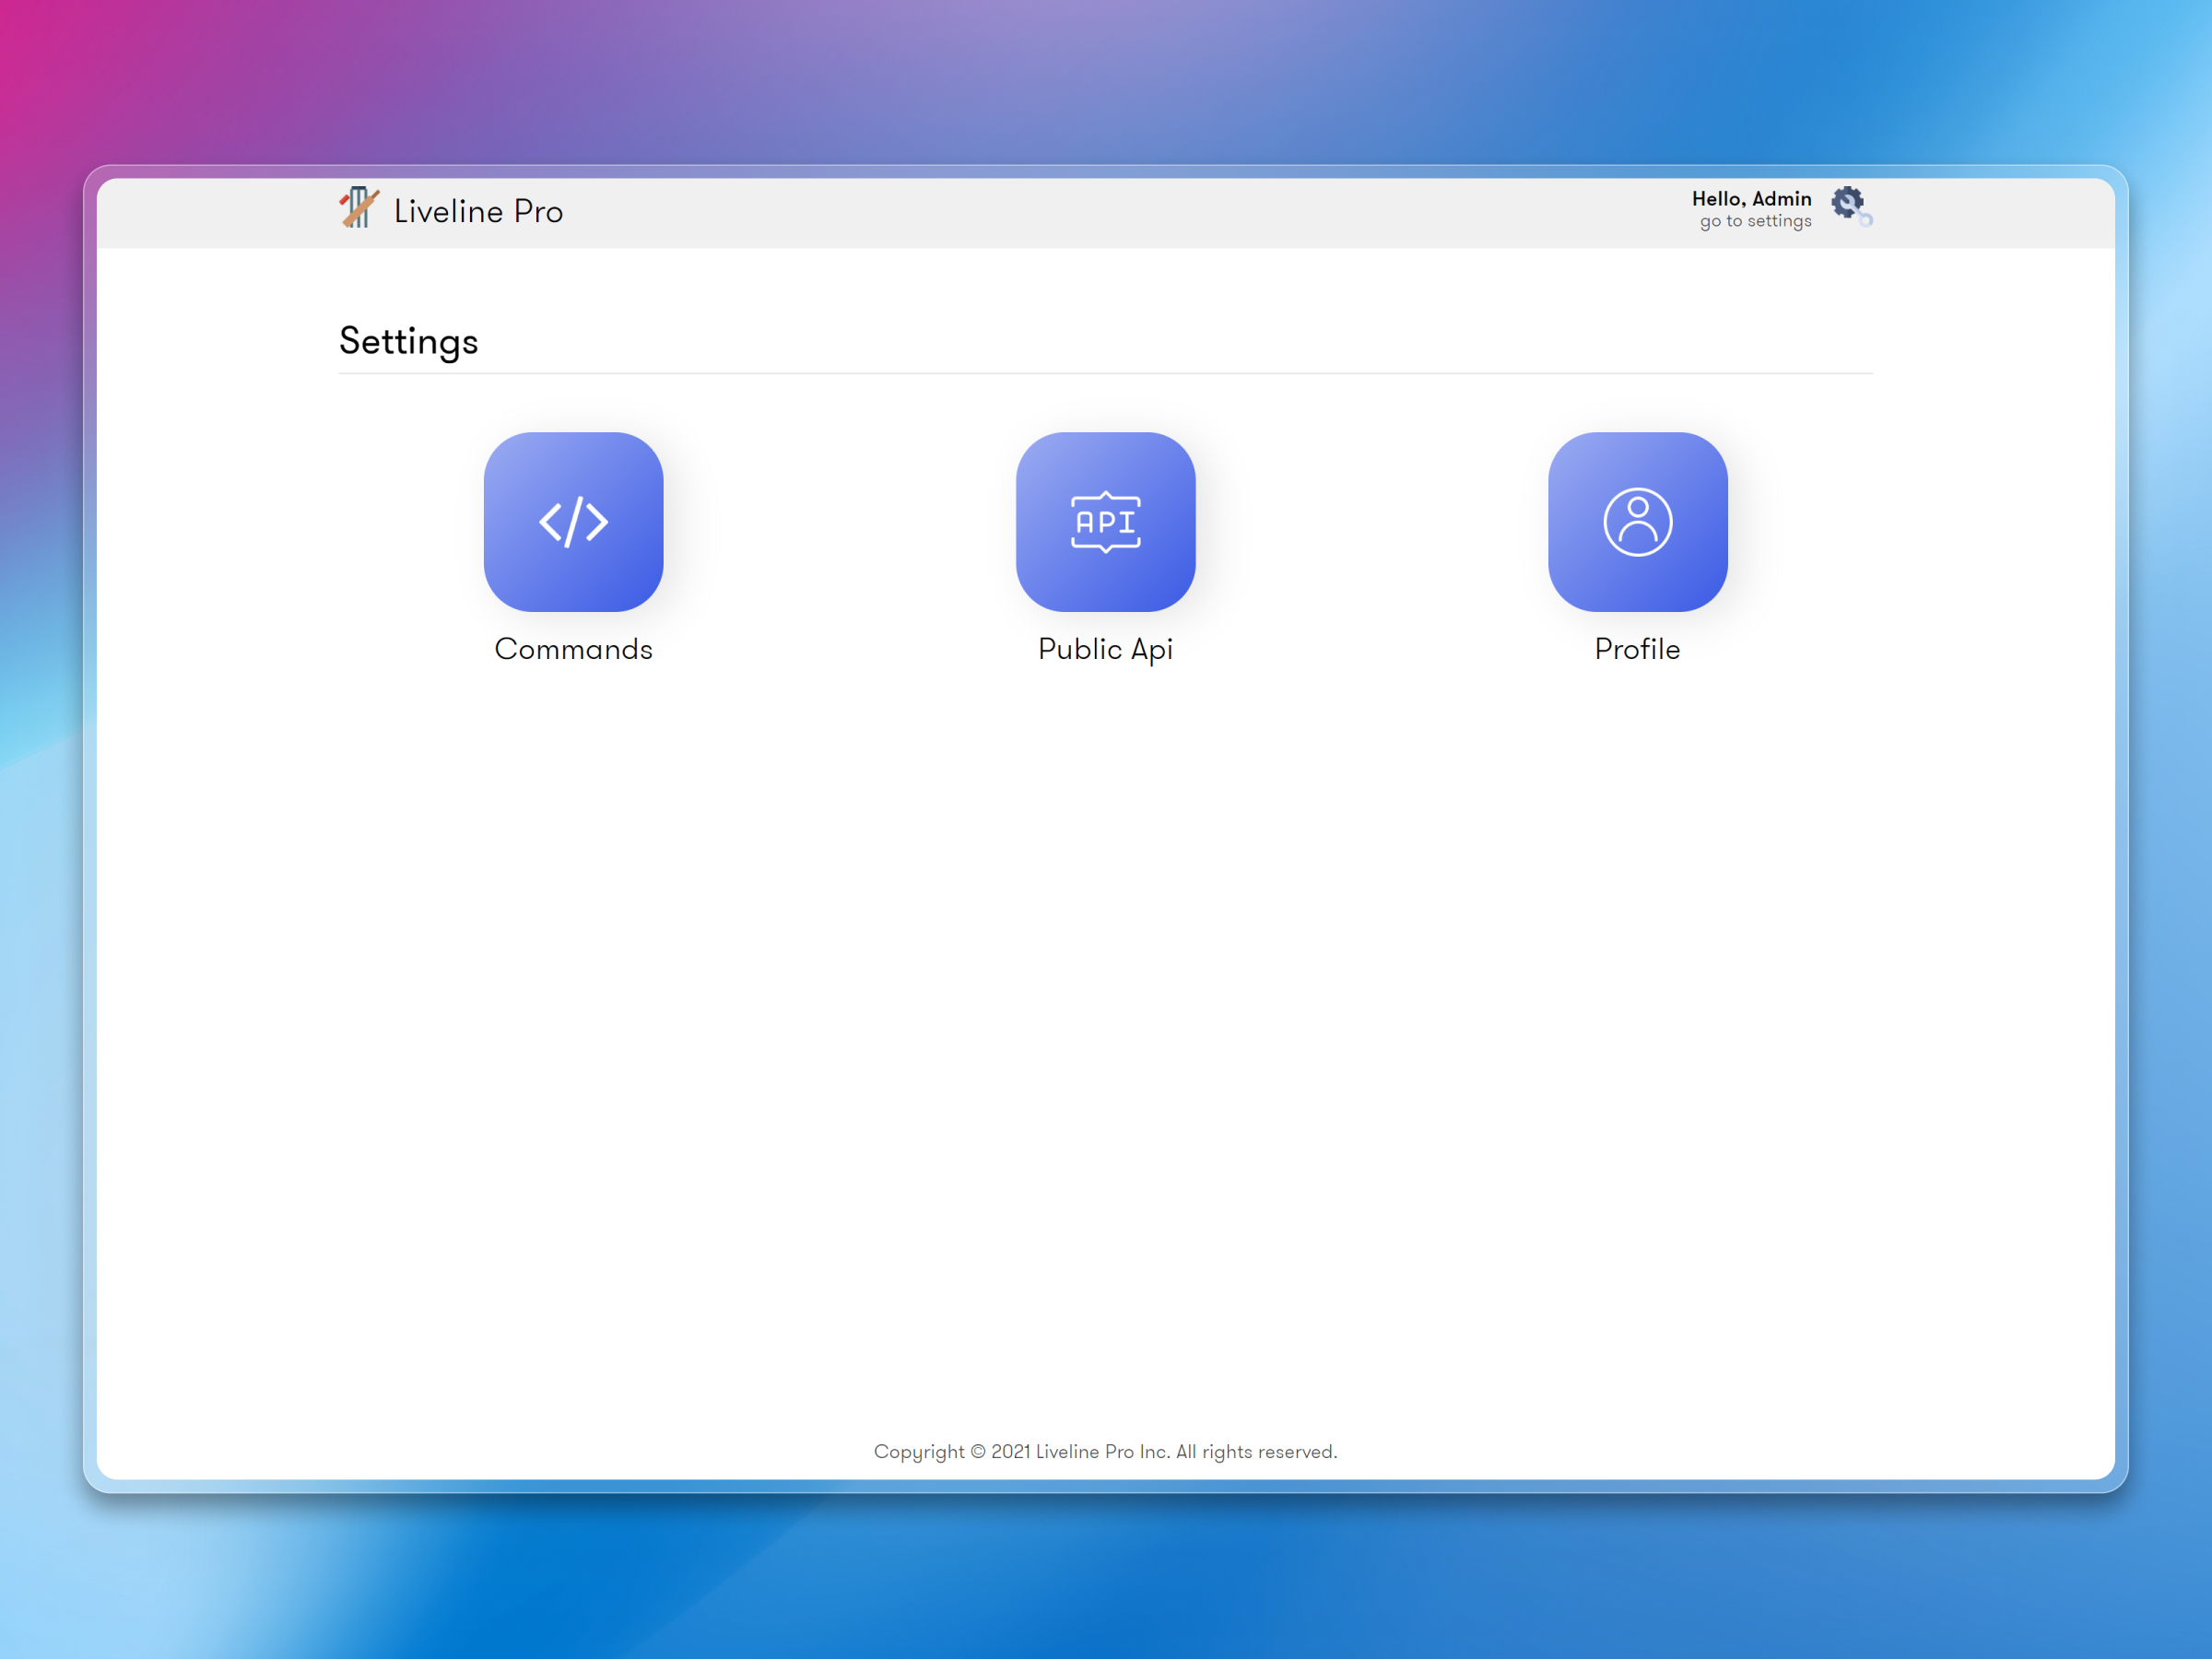Click the user silhouette inside the Profile tile
Viewport: 2212px width, 1659px height.
pos(1637,521)
